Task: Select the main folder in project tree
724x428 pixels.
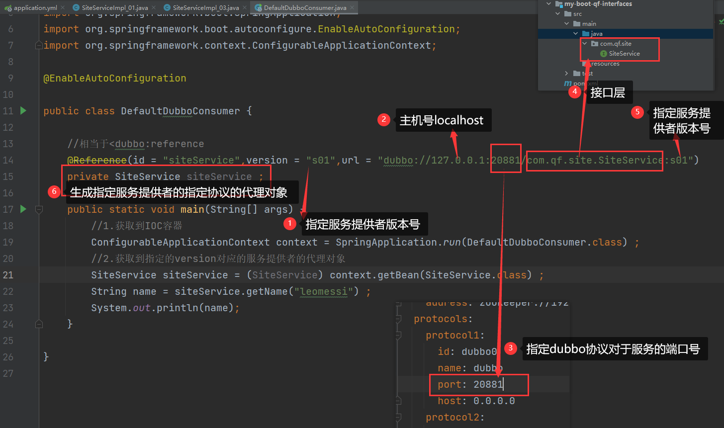Action: click(589, 24)
